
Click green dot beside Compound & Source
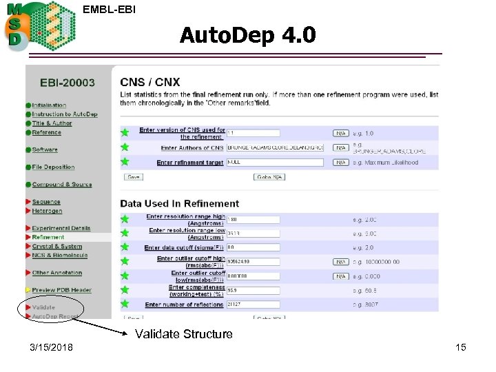pyautogui.click(x=28, y=185)
